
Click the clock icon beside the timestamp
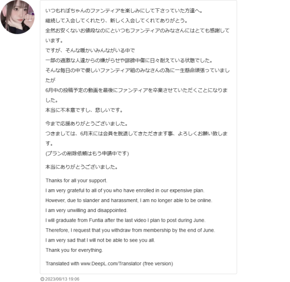(x=42, y=279)
